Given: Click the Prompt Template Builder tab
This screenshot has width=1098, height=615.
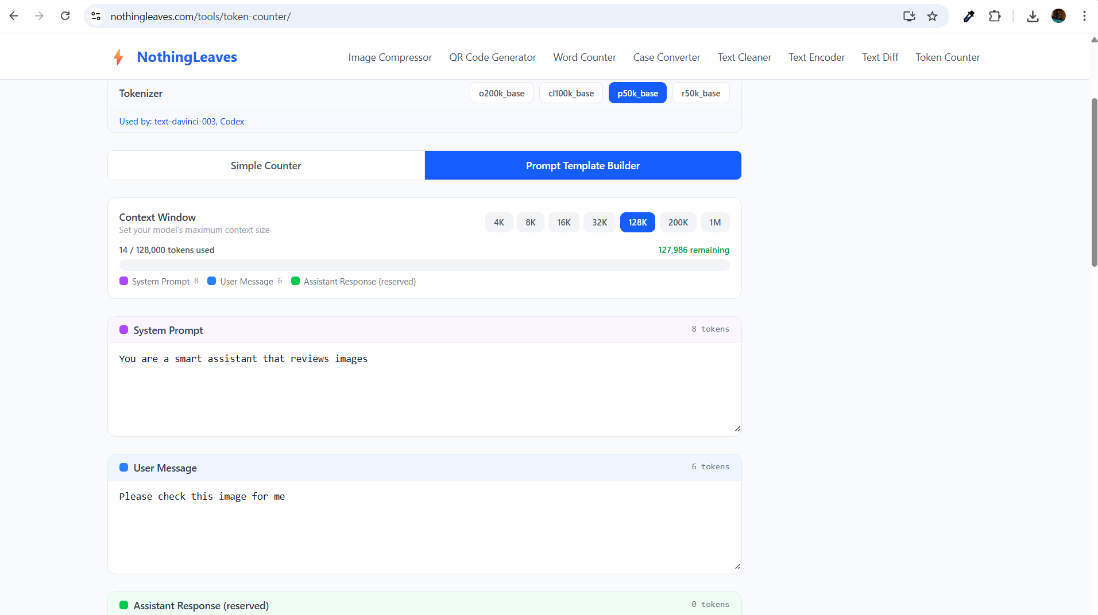Looking at the screenshot, I should [x=582, y=165].
